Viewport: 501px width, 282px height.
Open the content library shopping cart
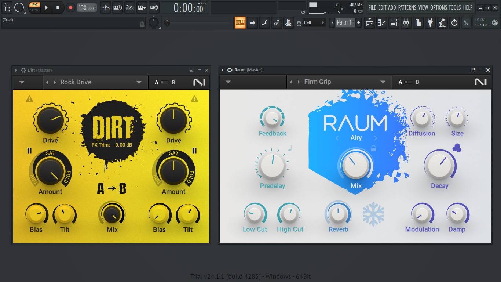pyautogui.click(x=466, y=22)
